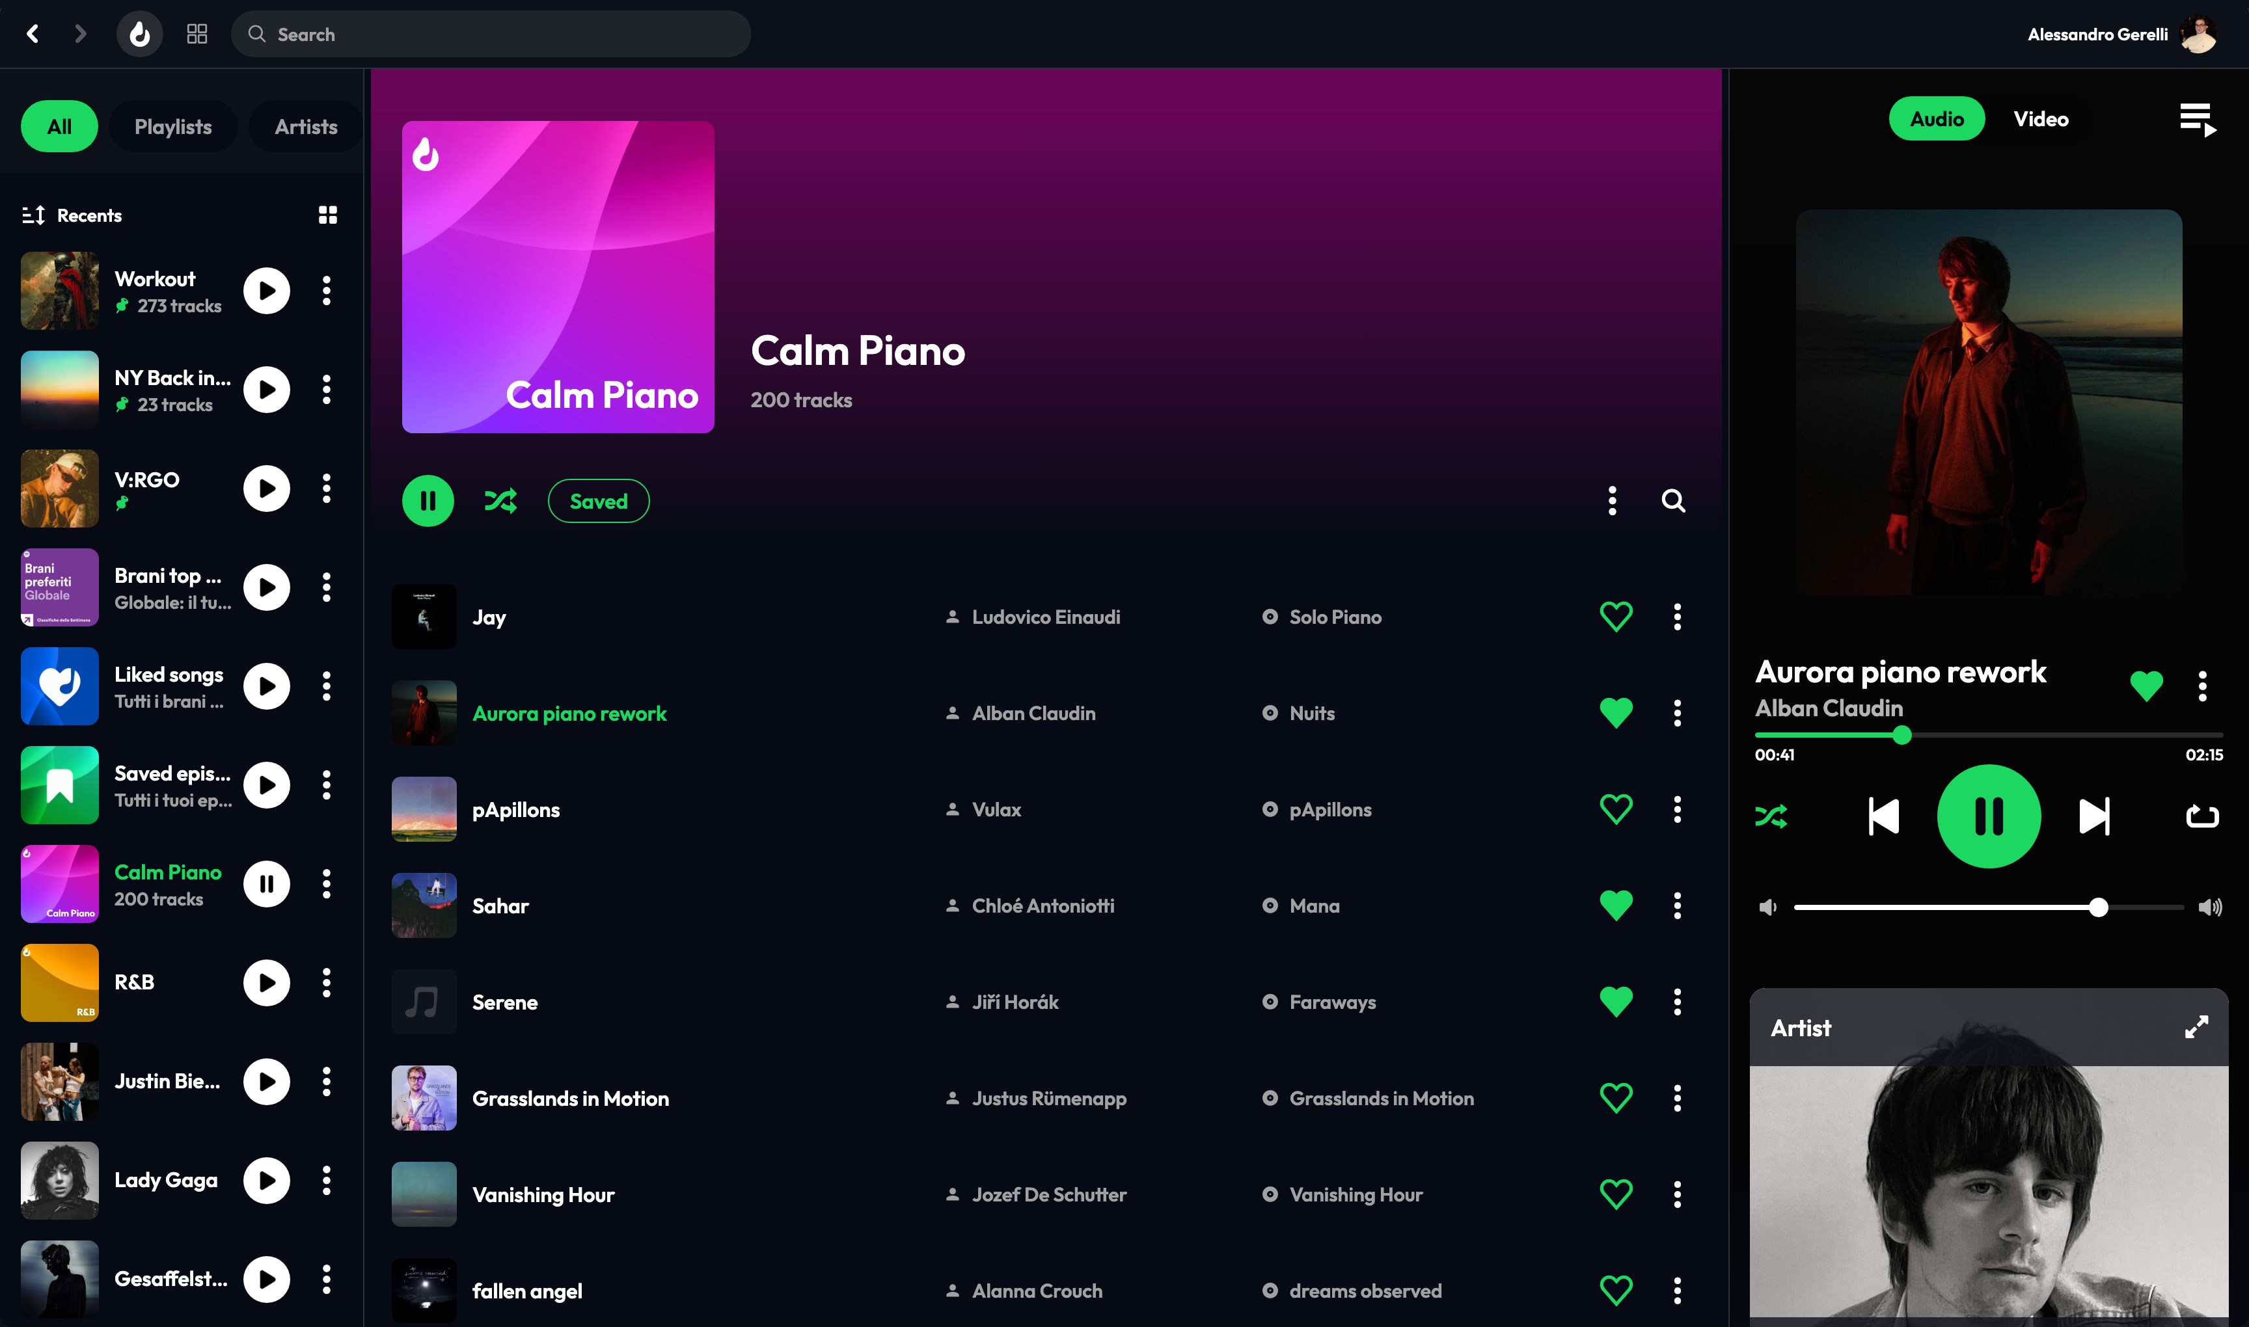Unlike Aurora piano rework in player panel

(x=2146, y=686)
